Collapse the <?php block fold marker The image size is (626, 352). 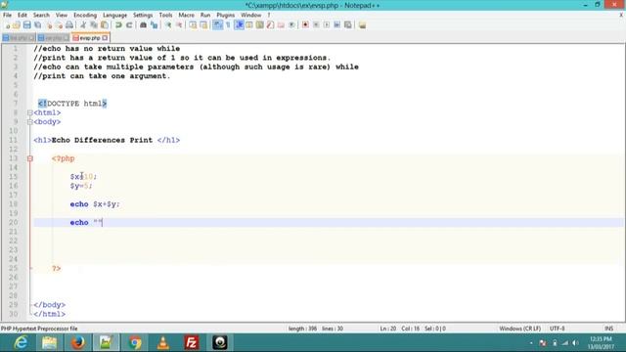(30, 158)
